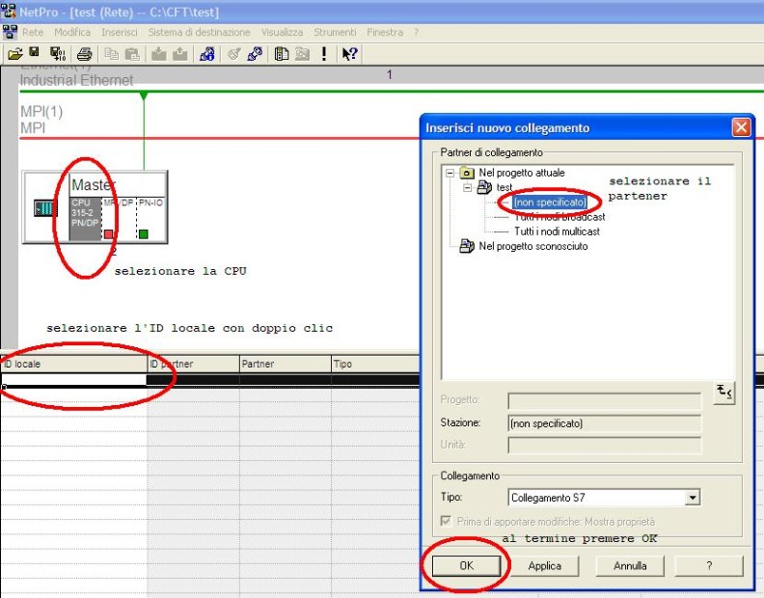Screen dimensions: 764x598
Task: Click the Open project folder icon
Action: 14,54
